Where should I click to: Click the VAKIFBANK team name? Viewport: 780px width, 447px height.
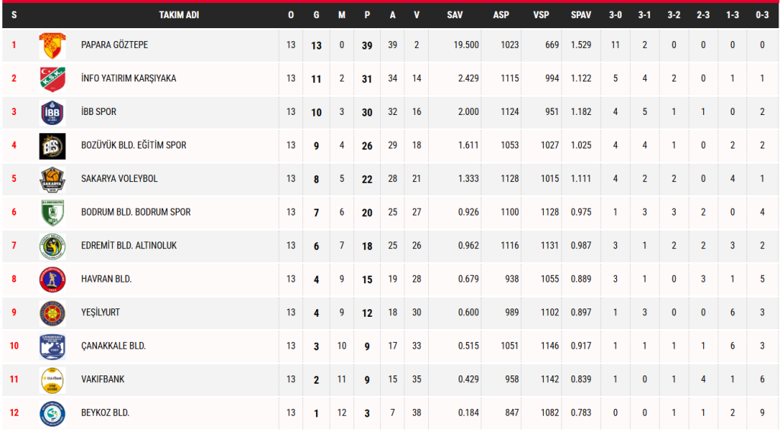coord(103,379)
